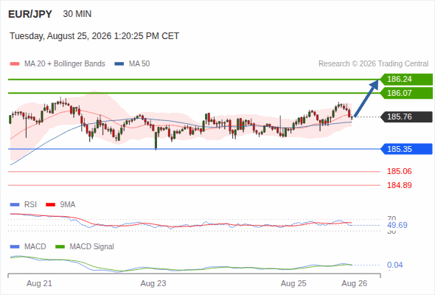Click the 30 MIN timeframe label
Viewport: 435px width, 295px height.
pyautogui.click(x=77, y=14)
